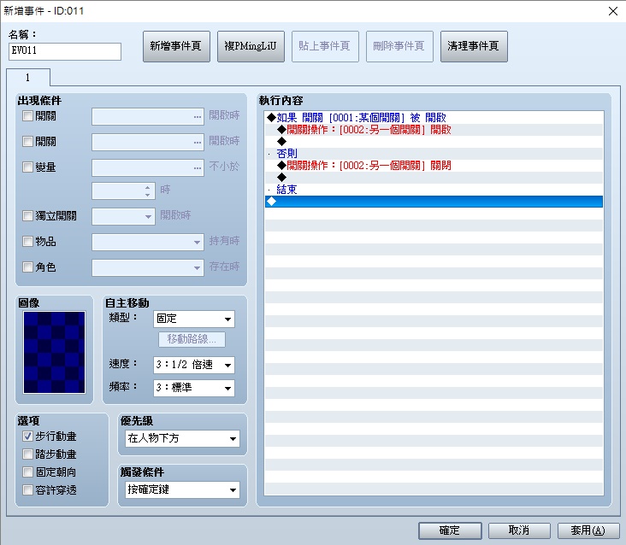Select the highlighted blue empty command row

(434, 202)
